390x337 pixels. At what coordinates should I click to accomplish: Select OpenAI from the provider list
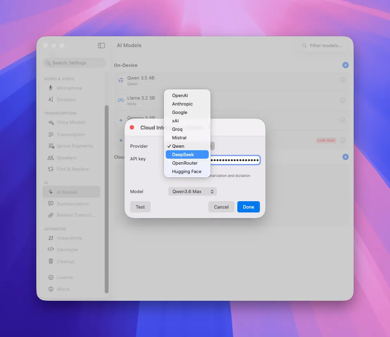[x=187, y=96]
